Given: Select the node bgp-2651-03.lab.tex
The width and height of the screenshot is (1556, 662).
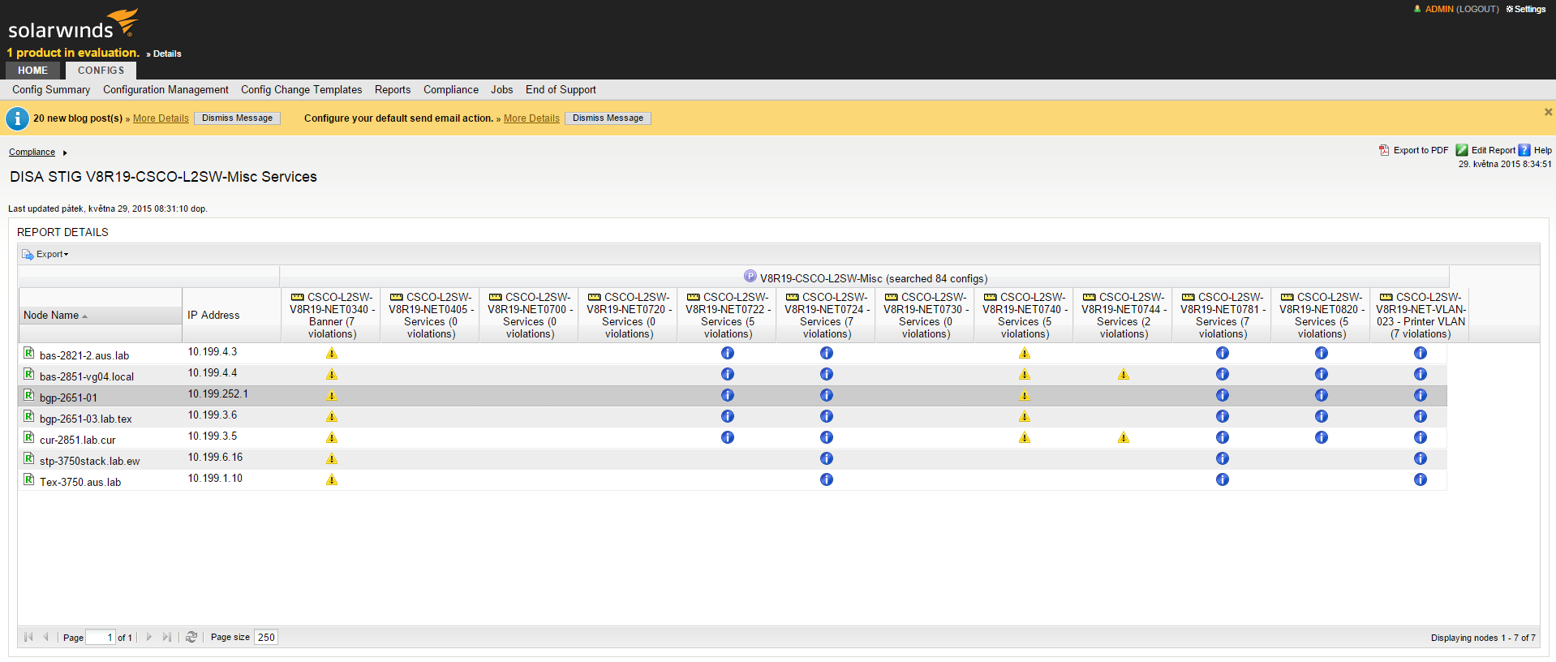Looking at the screenshot, I should pyautogui.click(x=86, y=419).
